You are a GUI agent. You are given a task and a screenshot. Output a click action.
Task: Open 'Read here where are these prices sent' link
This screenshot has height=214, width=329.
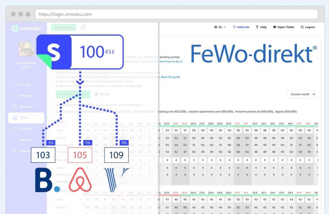(135, 73)
